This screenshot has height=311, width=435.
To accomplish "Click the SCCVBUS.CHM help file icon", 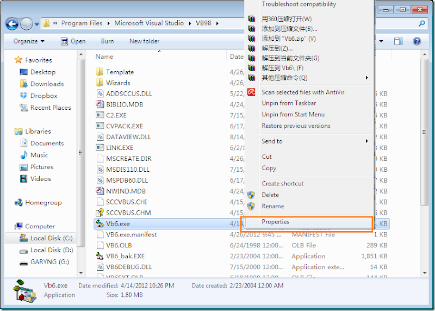I will coord(100,213).
